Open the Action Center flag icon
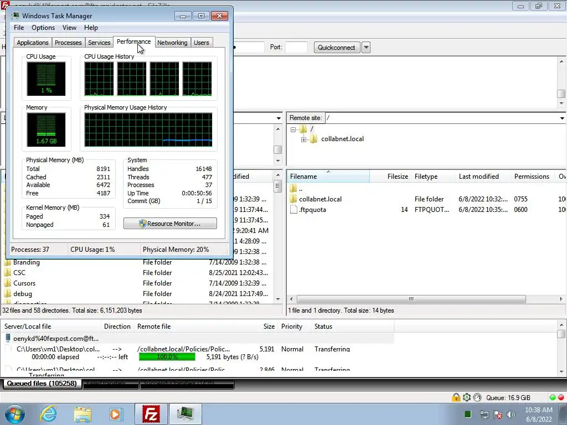 498,414
